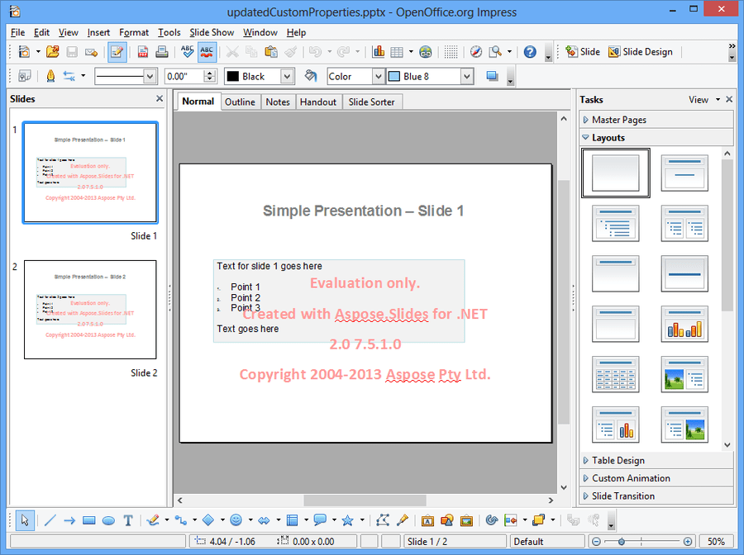Click zoom in plus button
This screenshot has width=744, height=555.
[x=688, y=541]
